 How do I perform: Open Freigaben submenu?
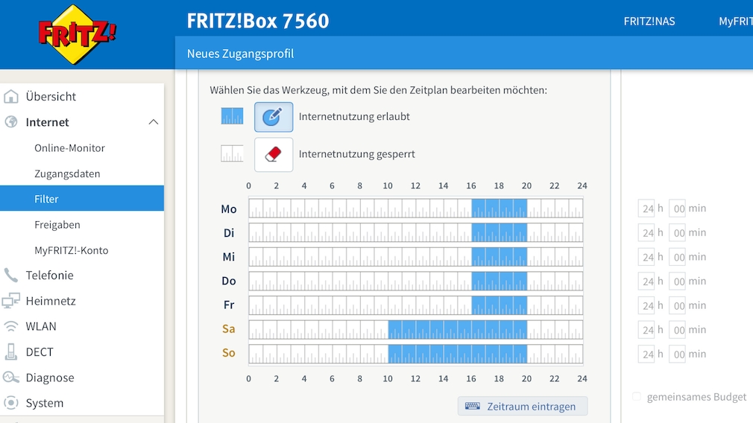point(57,224)
